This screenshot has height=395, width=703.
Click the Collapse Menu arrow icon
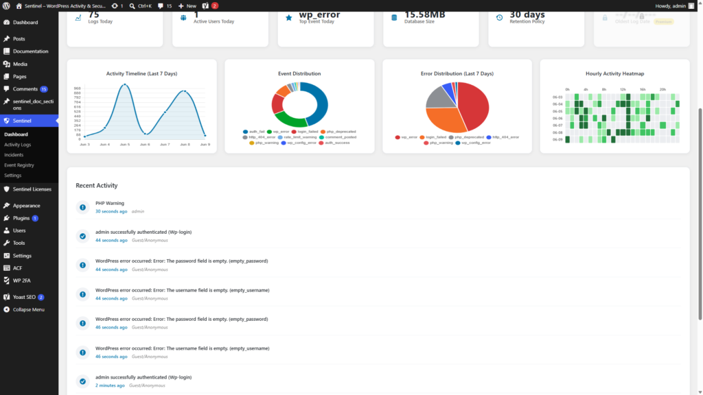point(6,309)
